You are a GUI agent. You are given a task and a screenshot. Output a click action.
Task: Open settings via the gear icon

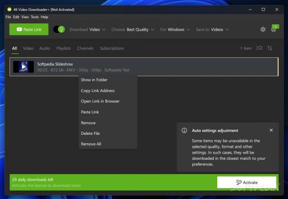click(263, 29)
